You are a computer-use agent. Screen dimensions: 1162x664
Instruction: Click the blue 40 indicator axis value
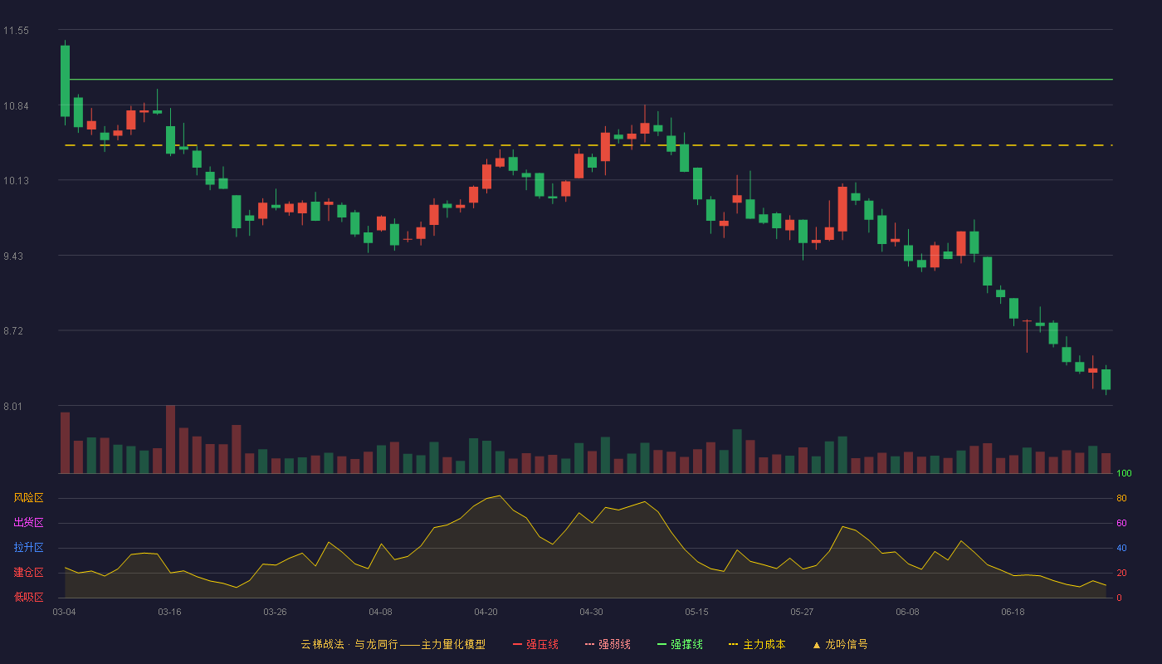[x=1121, y=548]
